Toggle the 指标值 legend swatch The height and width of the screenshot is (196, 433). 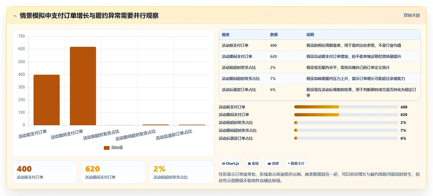[107, 148]
